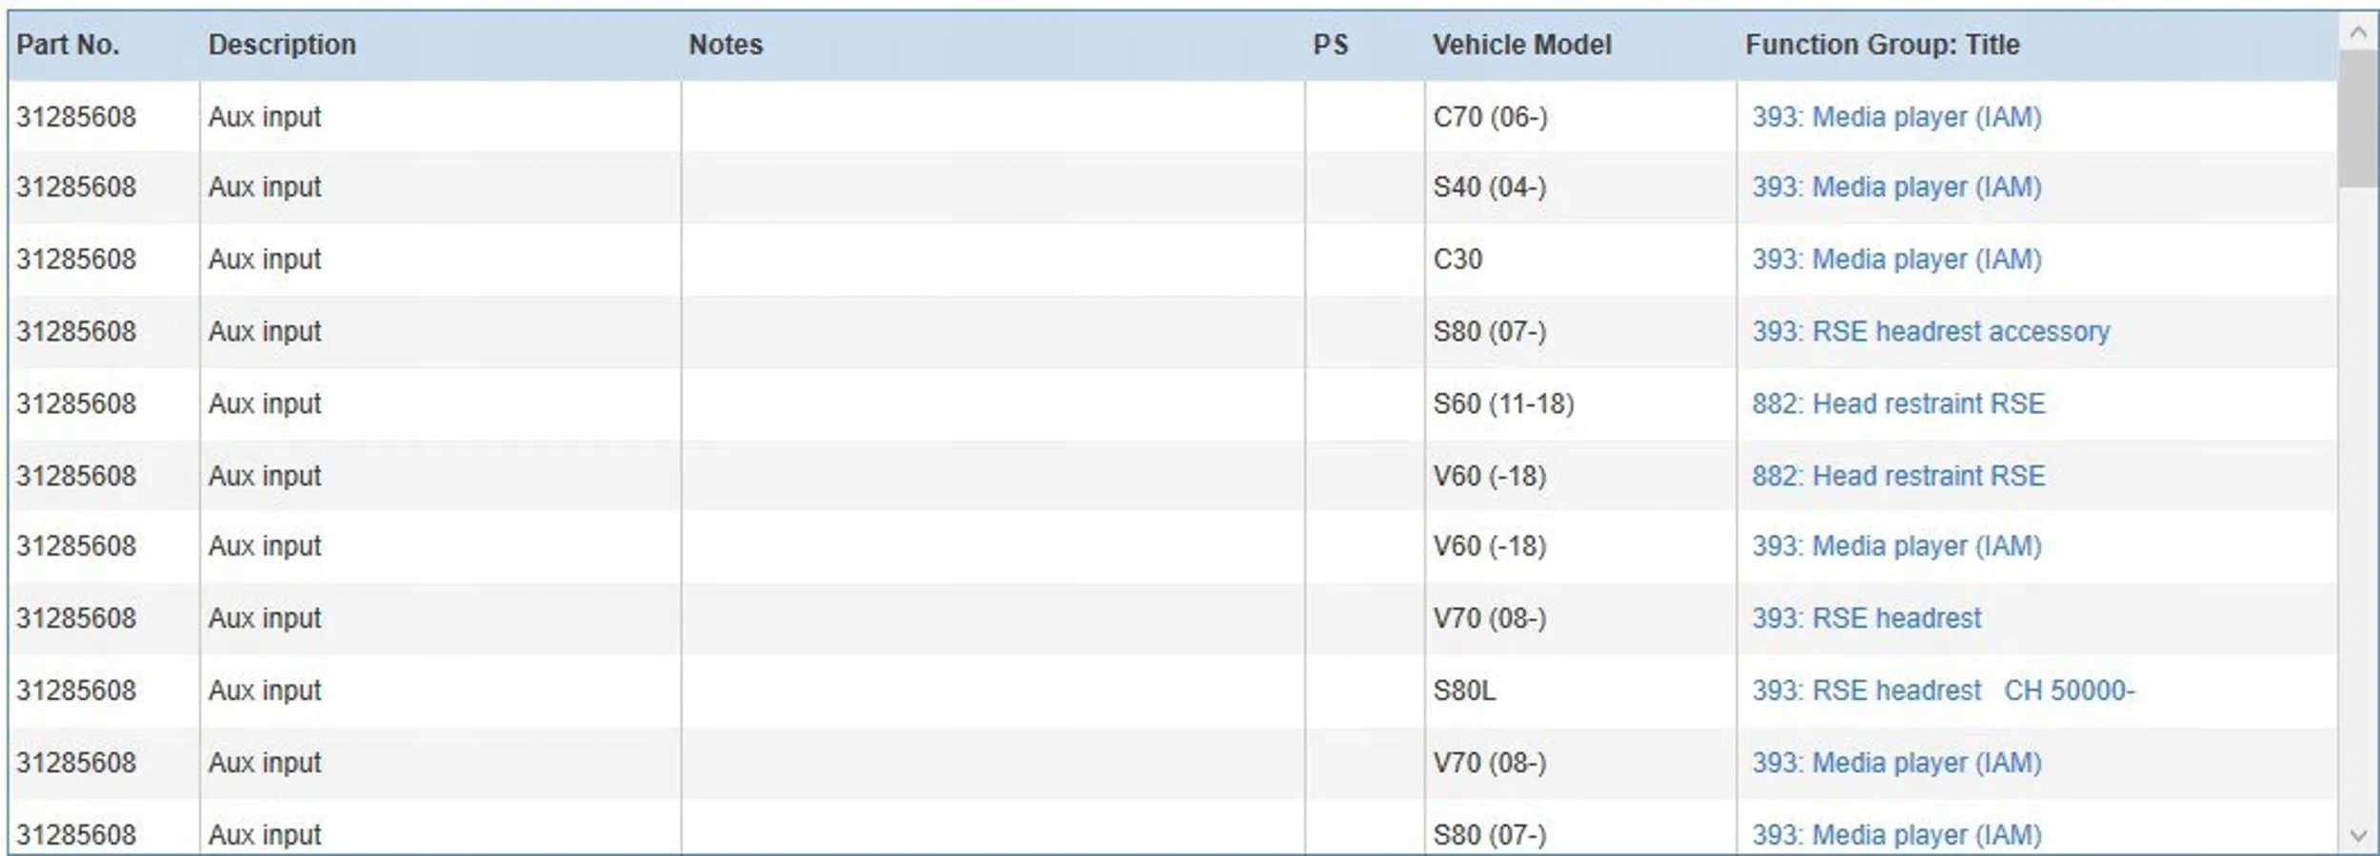The height and width of the screenshot is (856, 2380).
Task: Open Head restraint RSE link for S60 (11-18)
Action: click(1898, 404)
